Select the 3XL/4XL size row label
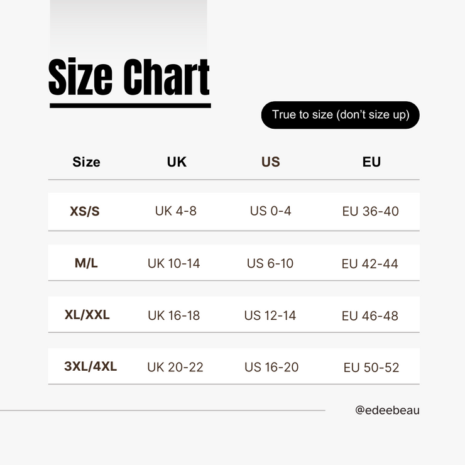Image resolution: width=465 pixels, height=465 pixels. (x=90, y=366)
